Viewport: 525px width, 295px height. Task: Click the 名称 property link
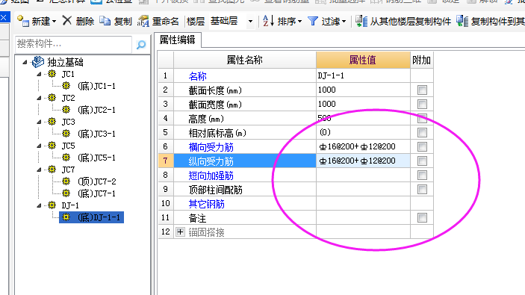pos(198,76)
